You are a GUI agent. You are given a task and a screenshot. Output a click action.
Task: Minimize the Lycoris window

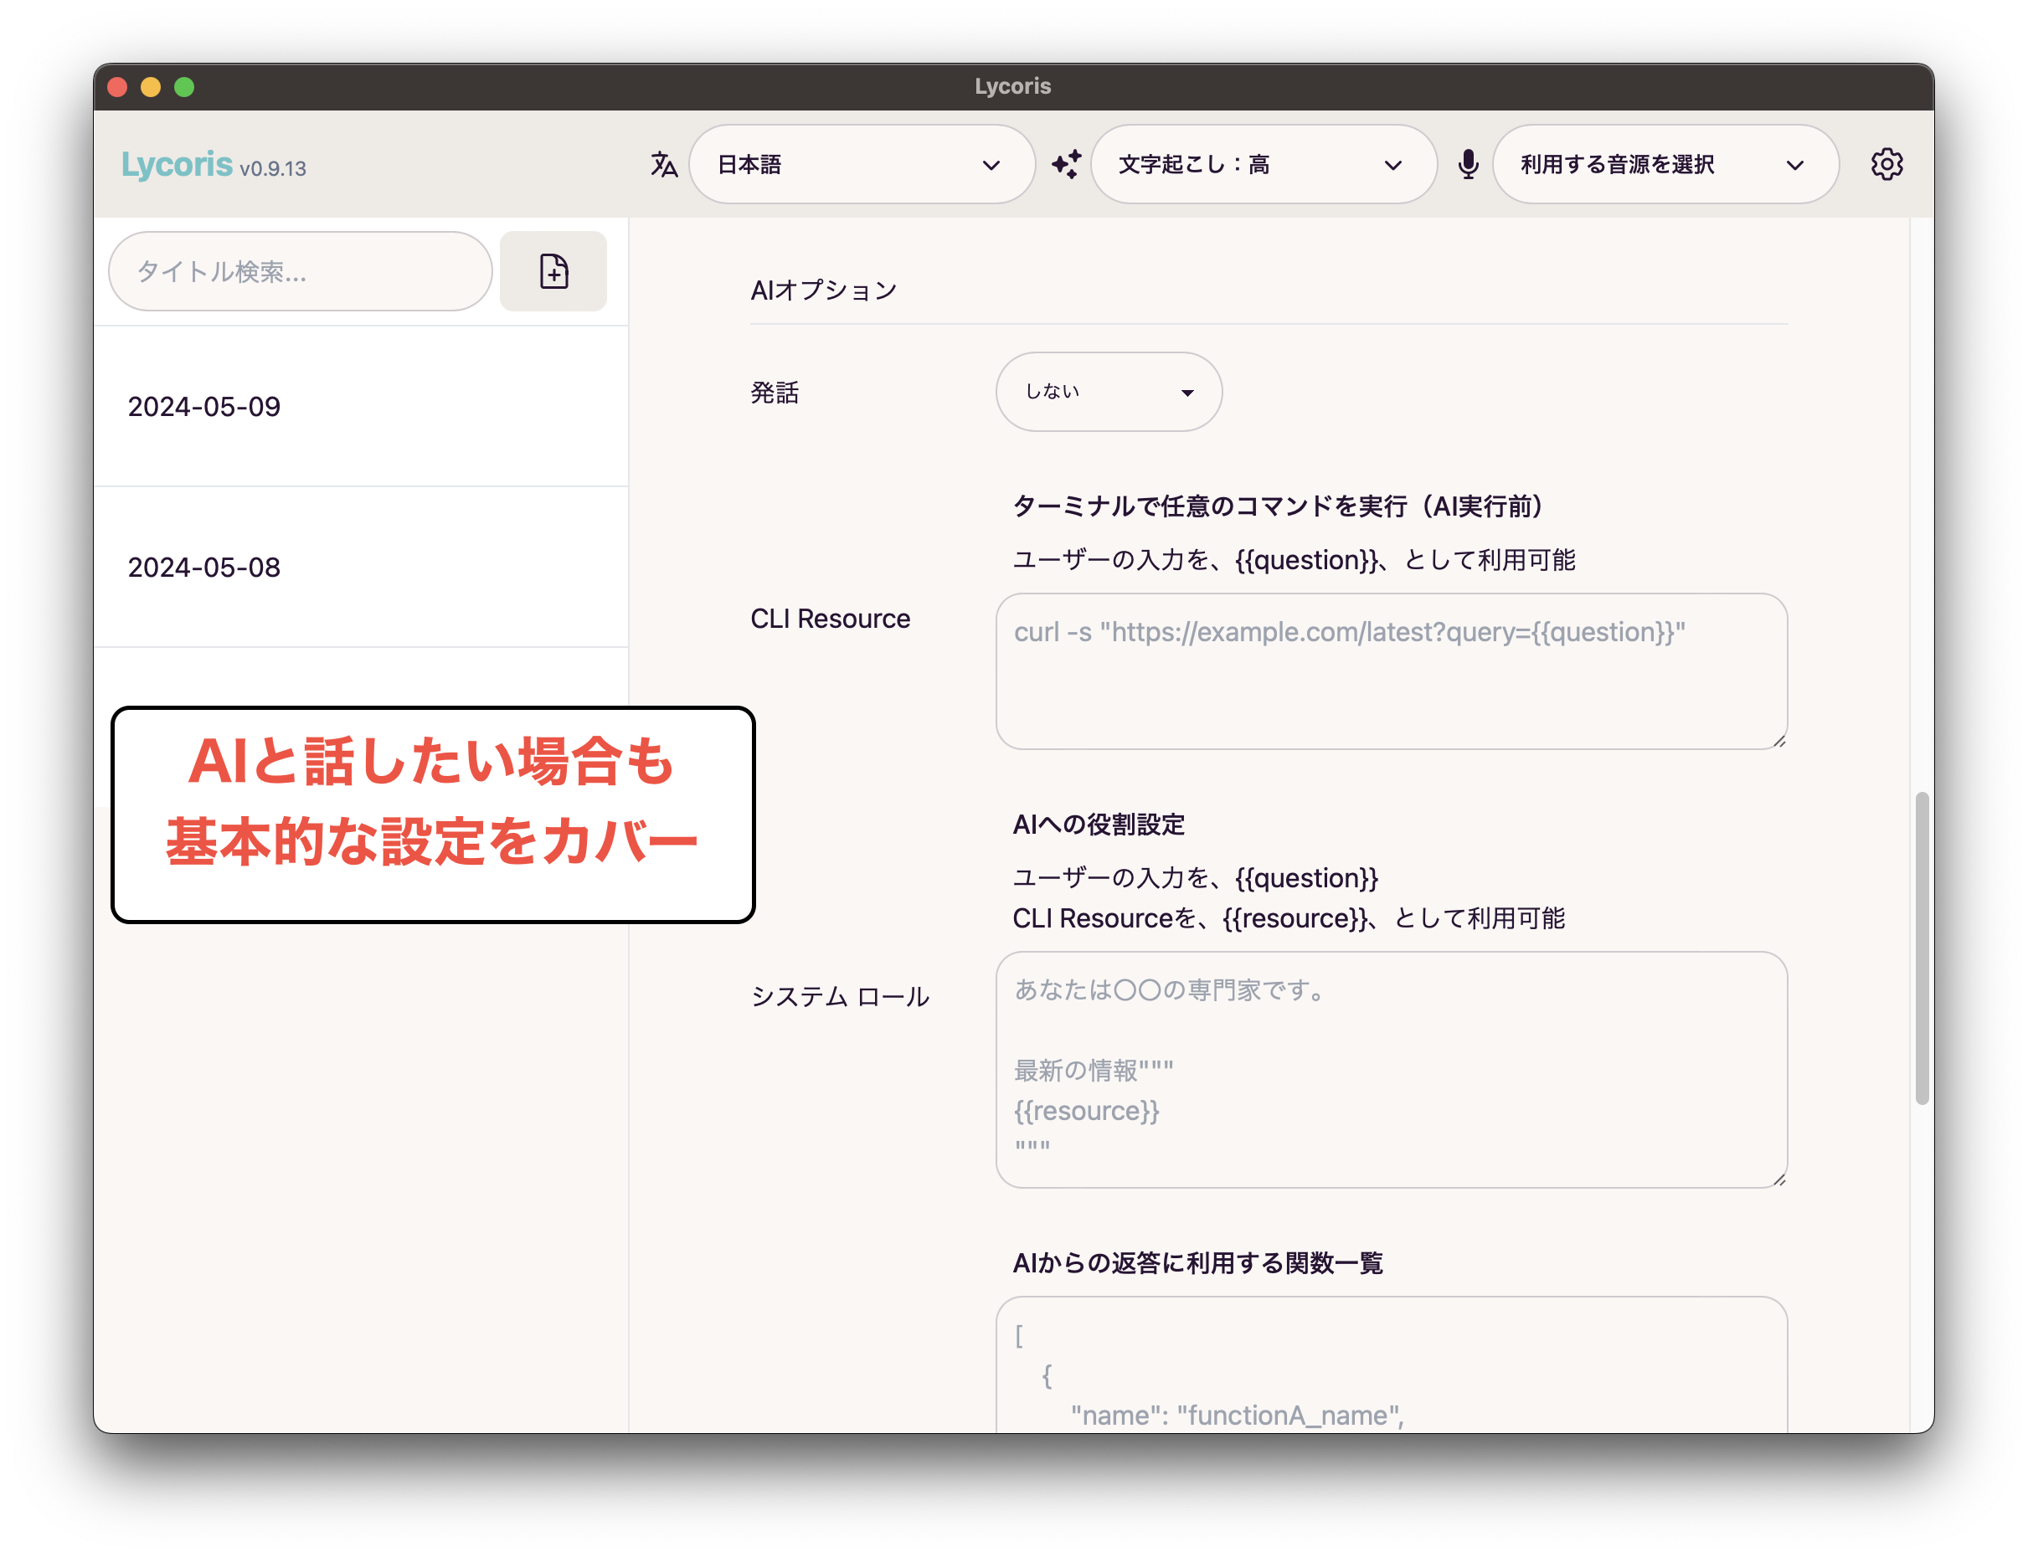point(150,86)
